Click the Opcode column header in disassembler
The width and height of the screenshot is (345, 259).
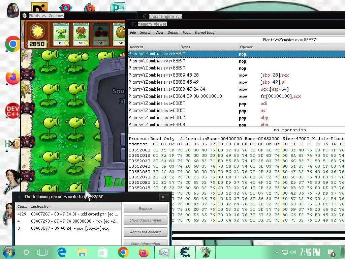click(291, 47)
